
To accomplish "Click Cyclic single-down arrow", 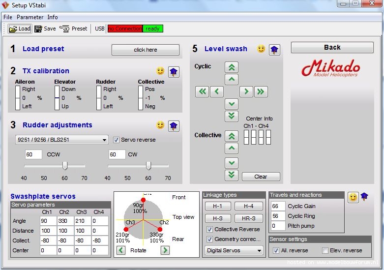I will (232, 104).
